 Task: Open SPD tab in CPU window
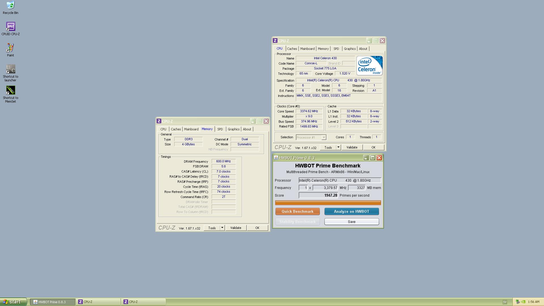point(336,49)
